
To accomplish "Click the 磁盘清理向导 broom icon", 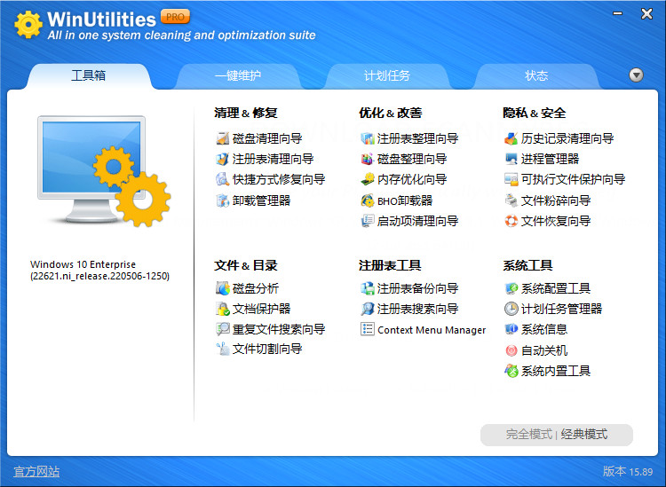I will pos(223,138).
